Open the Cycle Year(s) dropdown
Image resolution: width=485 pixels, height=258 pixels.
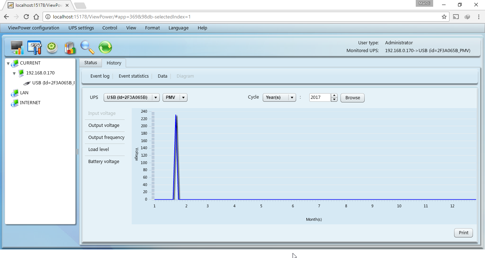tap(291, 97)
